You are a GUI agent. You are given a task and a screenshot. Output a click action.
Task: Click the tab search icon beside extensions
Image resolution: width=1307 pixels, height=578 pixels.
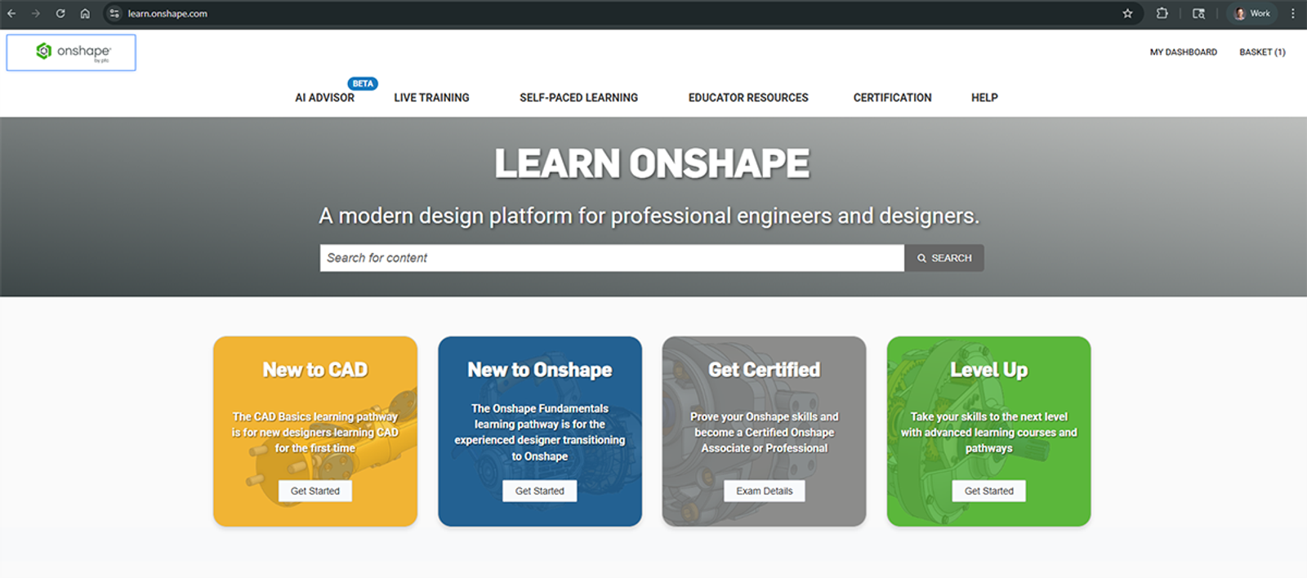(1198, 13)
